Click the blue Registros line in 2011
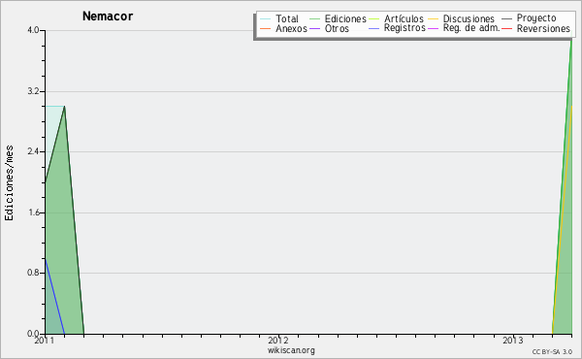This screenshot has height=359, width=582. [x=55, y=296]
